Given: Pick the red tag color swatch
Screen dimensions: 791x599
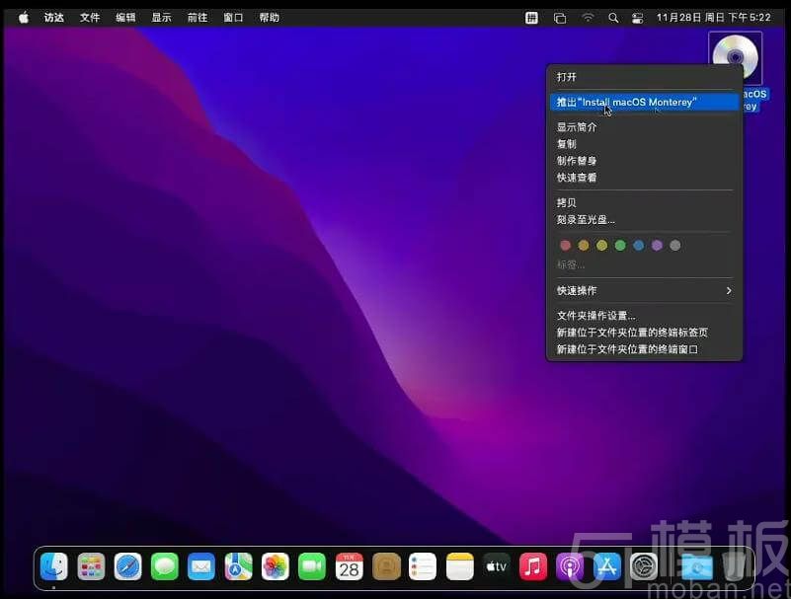Looking at the screenshot, I should pos(565,245).
